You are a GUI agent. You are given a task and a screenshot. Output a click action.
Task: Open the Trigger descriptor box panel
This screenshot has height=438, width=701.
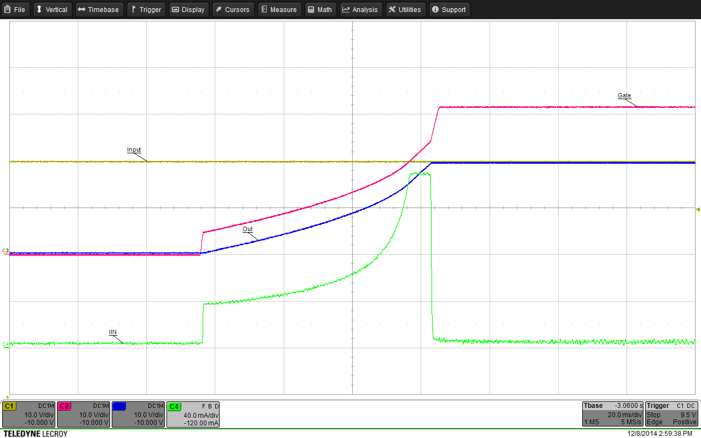[x=671, y=414]
